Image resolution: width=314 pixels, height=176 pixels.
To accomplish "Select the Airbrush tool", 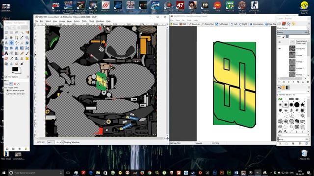I will coord(11,58).
